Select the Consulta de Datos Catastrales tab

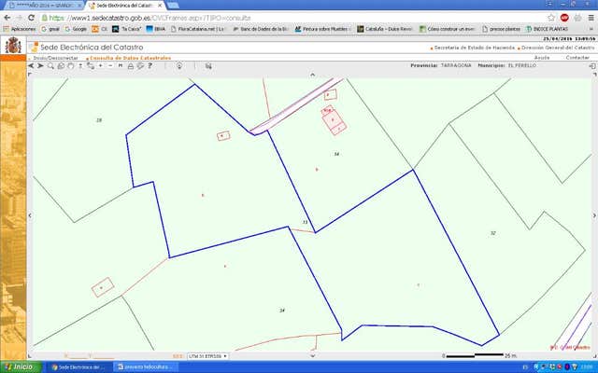click(x=130, y=58)
